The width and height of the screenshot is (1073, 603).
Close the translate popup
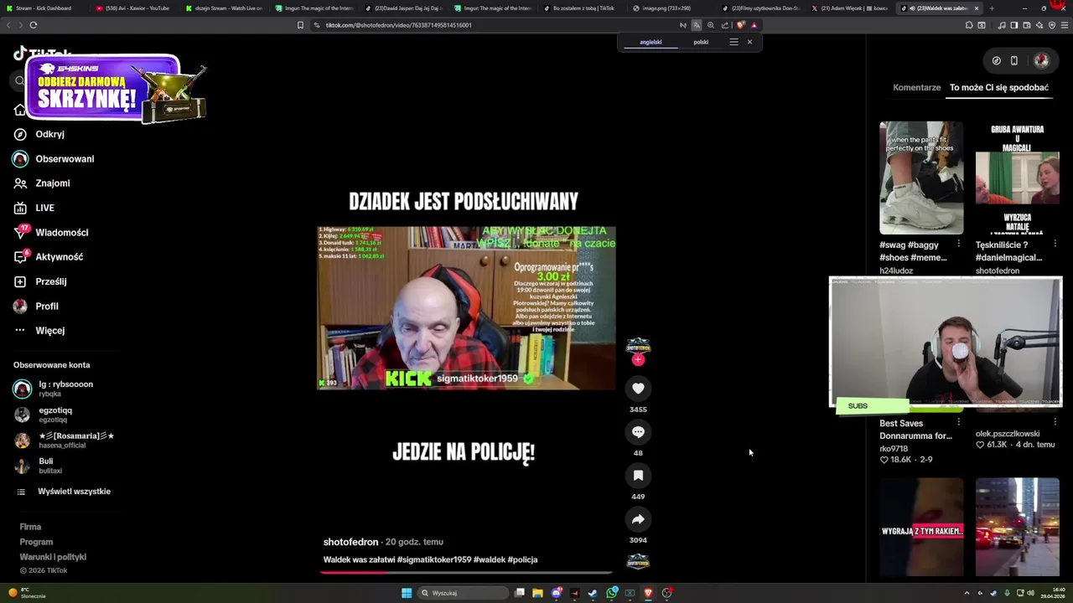click(x=749, y=42)
